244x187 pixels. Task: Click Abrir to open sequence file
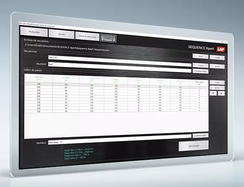200,56
